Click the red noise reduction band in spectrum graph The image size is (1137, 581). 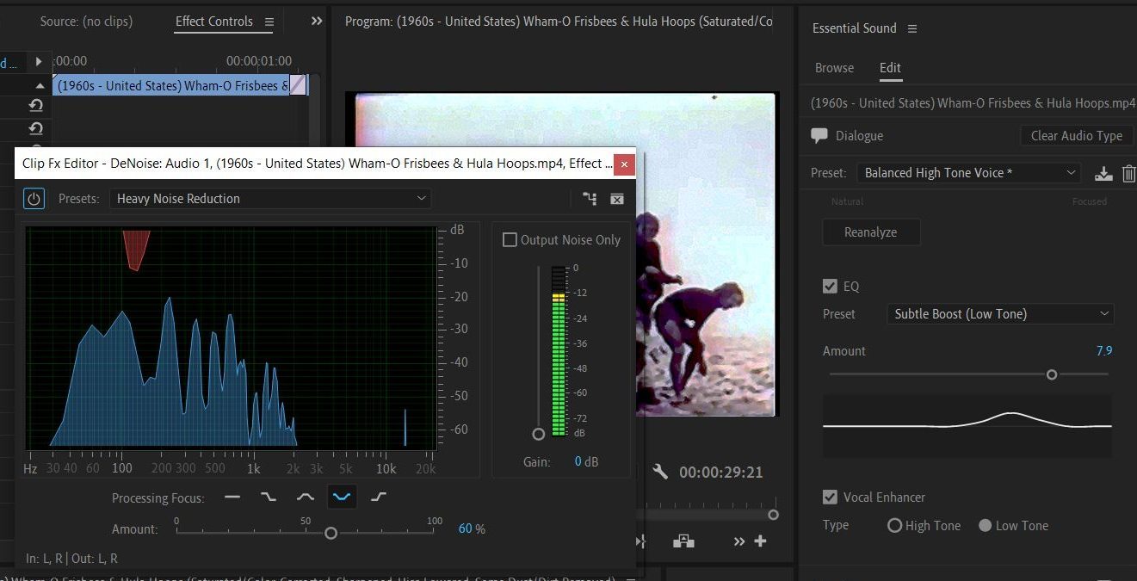pos(136,250)
